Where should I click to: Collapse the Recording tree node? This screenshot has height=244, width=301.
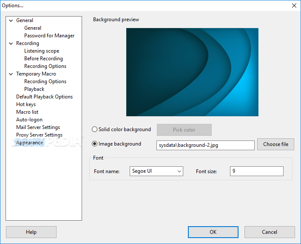coord(11,44)
